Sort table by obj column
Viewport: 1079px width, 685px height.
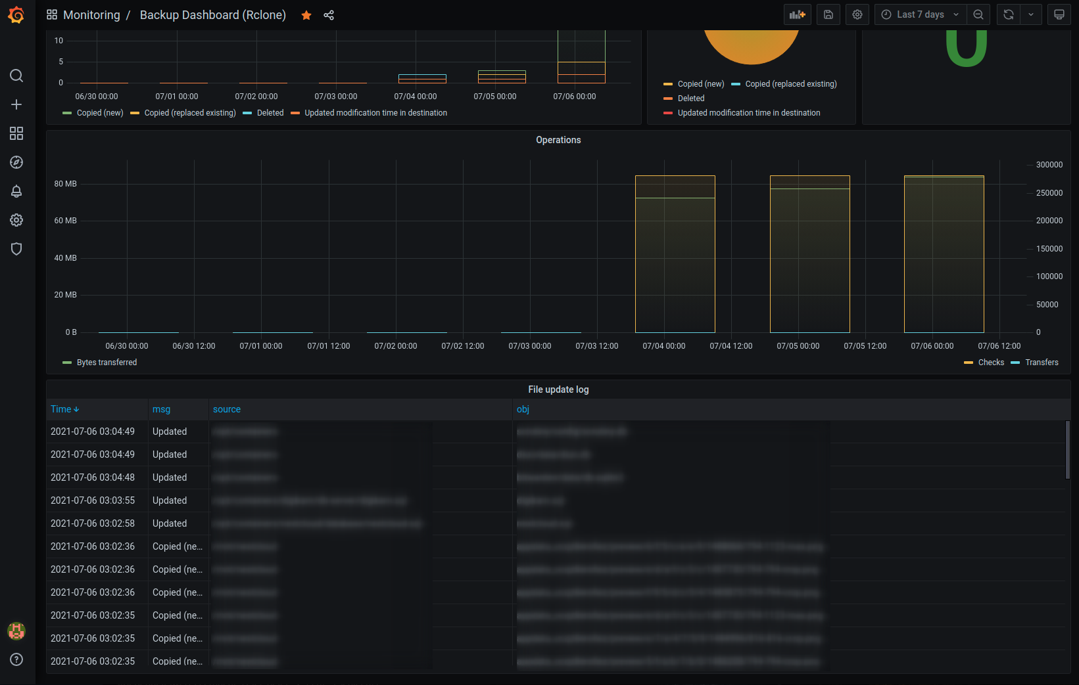coord(523,409)
